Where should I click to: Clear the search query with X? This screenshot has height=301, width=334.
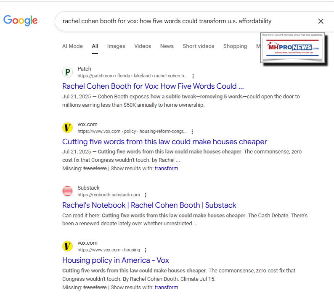pos(321,21)
